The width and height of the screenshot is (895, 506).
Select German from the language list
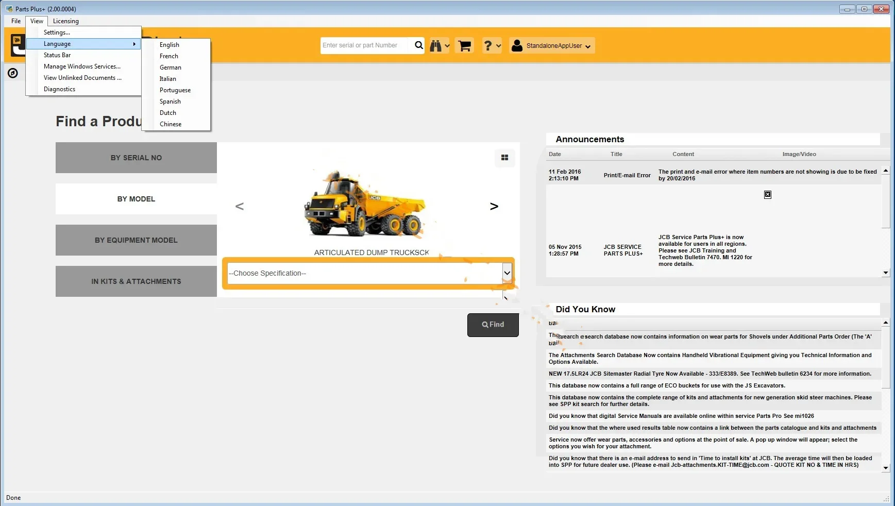[x=171, y=68]
